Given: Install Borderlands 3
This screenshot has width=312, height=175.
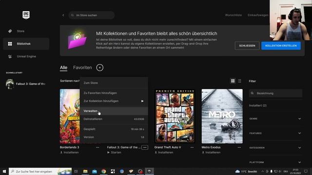Looking at the screenshot, I should [x=69, y=152].
